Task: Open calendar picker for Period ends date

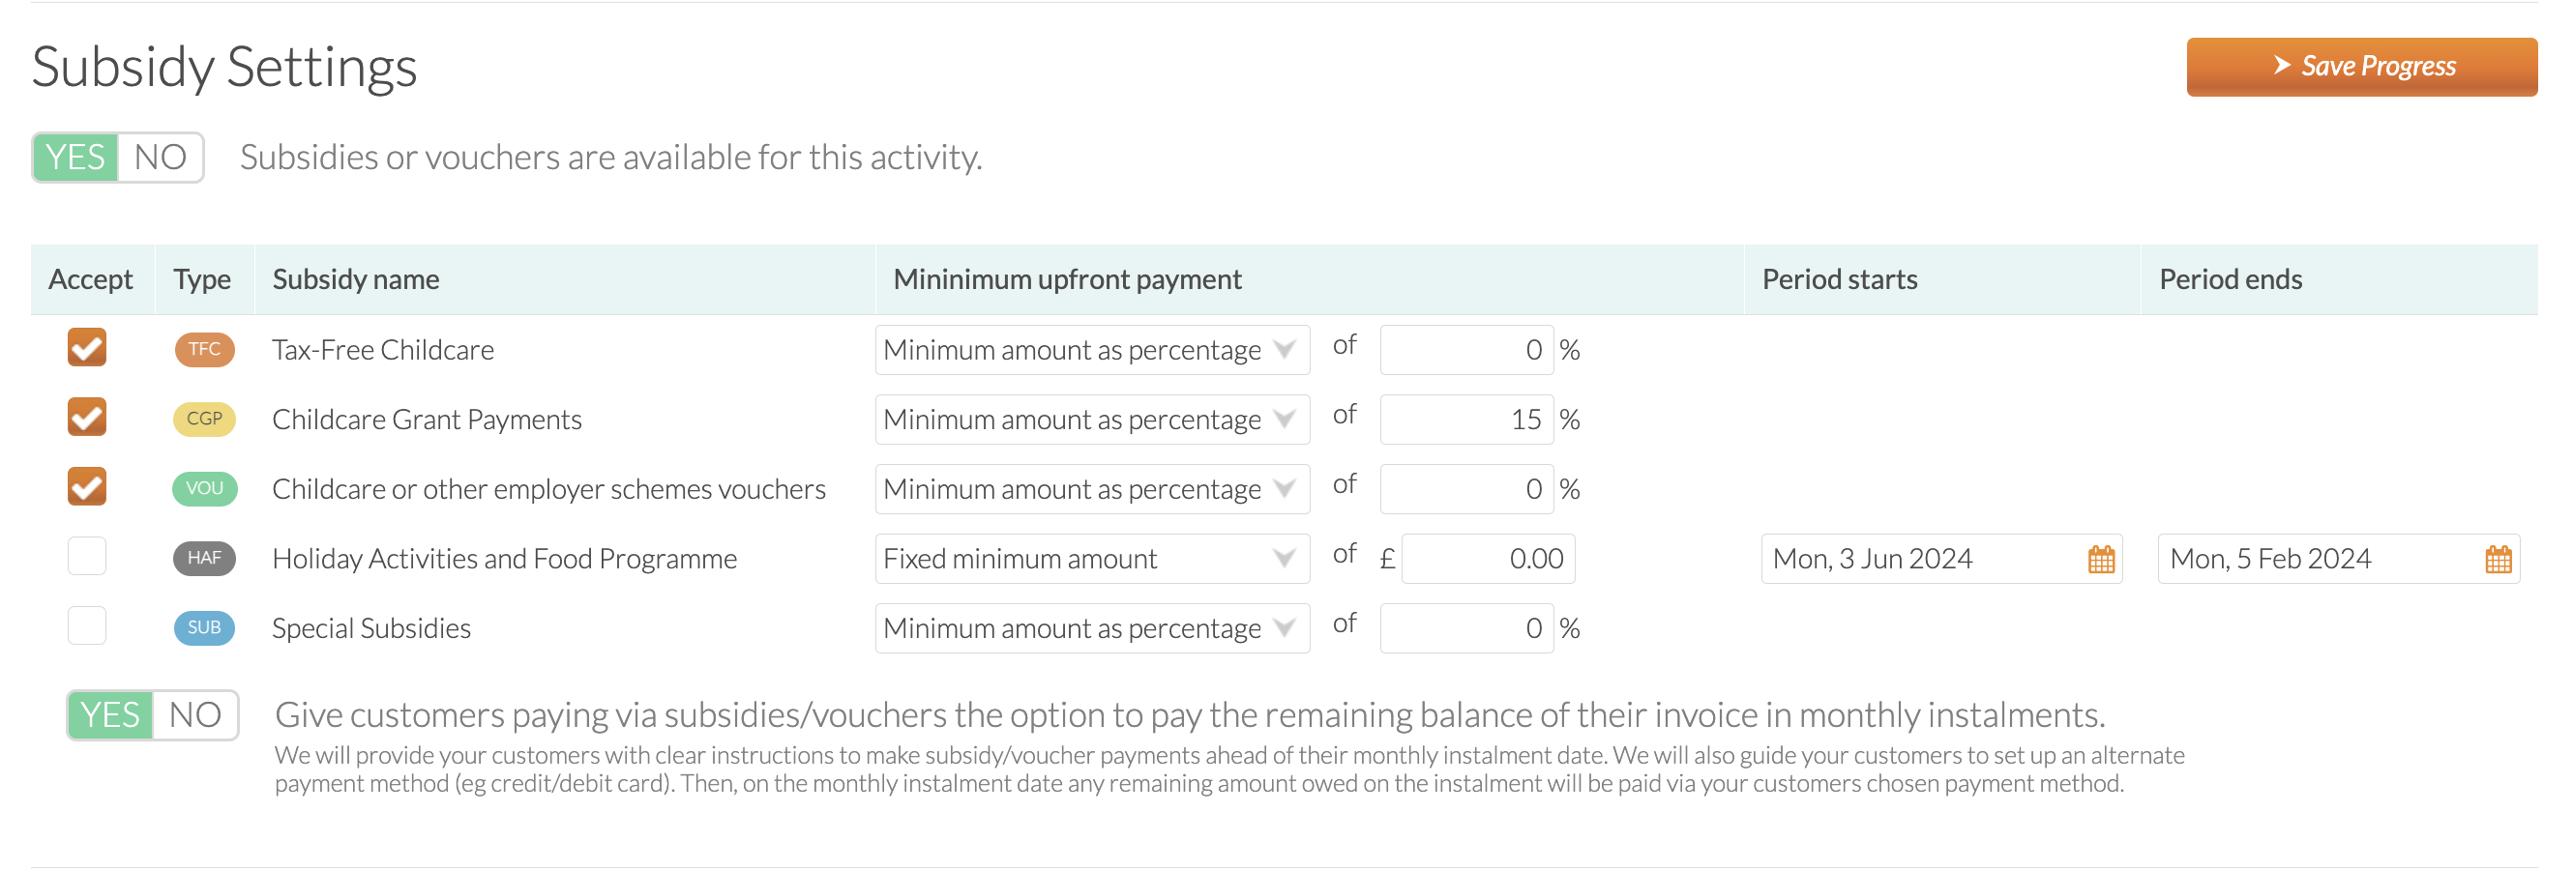Action: pyautogui.click(x=2498, y=559)
